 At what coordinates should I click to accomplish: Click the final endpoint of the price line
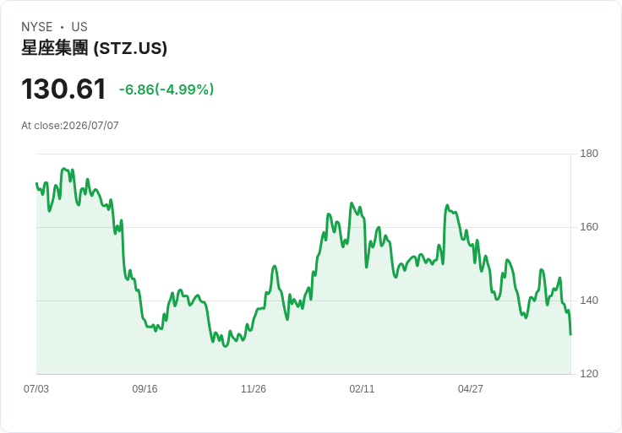570,335
